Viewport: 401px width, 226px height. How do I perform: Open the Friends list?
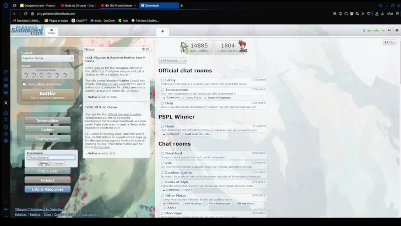(x=47, y=180)
